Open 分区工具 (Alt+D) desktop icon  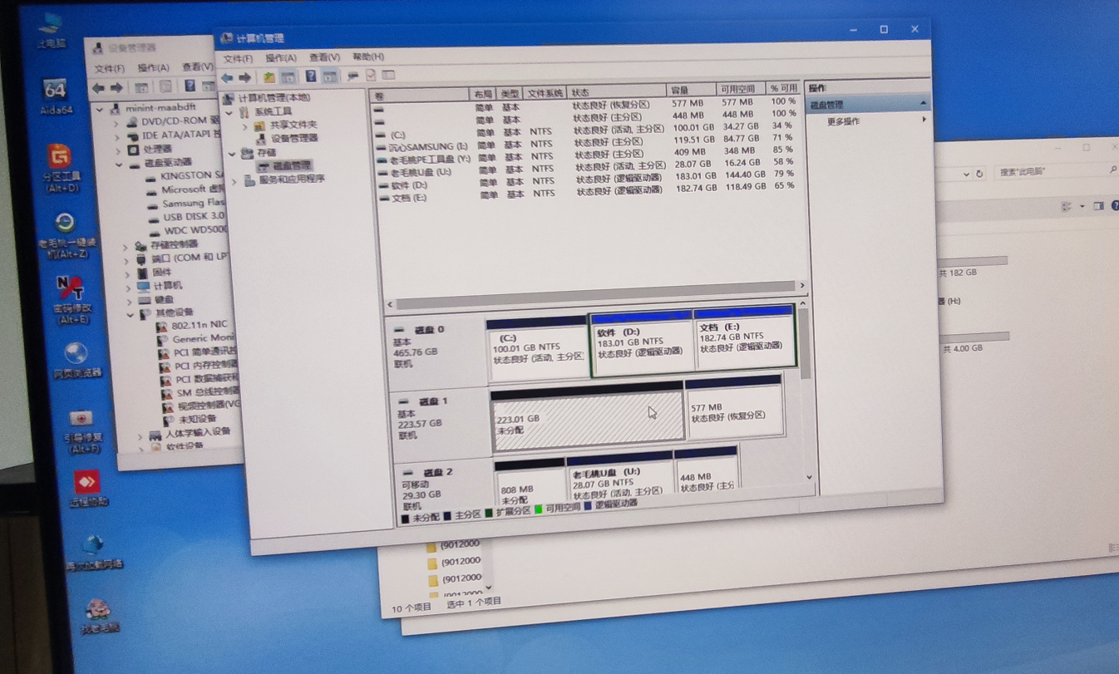pos(60,167)
